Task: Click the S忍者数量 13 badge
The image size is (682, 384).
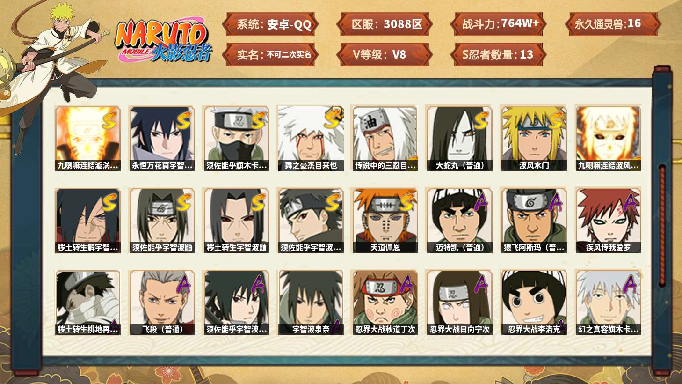Action: (499, 54)
